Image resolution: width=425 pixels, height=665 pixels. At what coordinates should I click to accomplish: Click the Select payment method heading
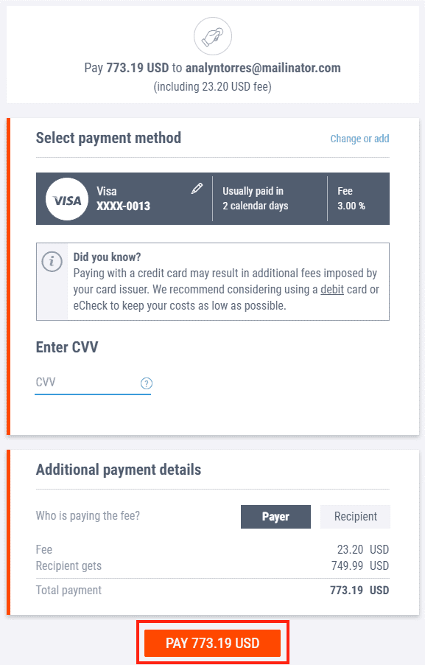pyautogui.click(x=108, y=138)
